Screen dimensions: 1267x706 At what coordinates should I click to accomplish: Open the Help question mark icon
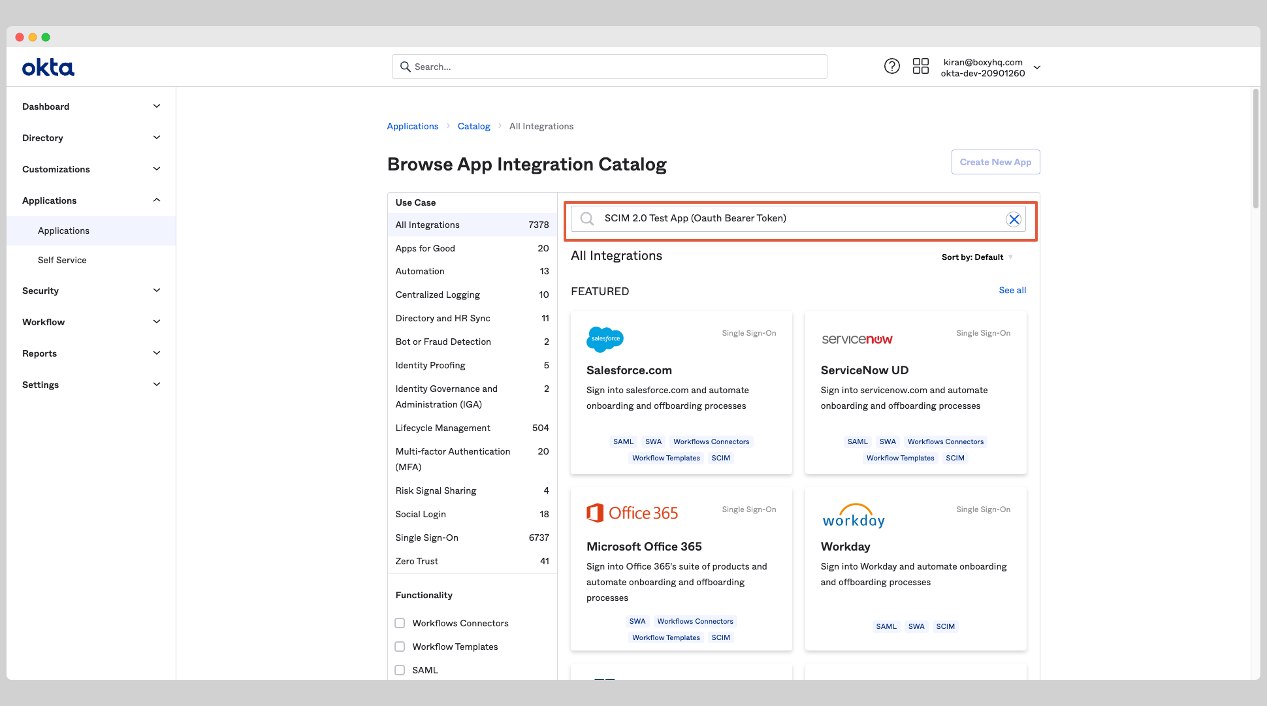tap(892, 66)
